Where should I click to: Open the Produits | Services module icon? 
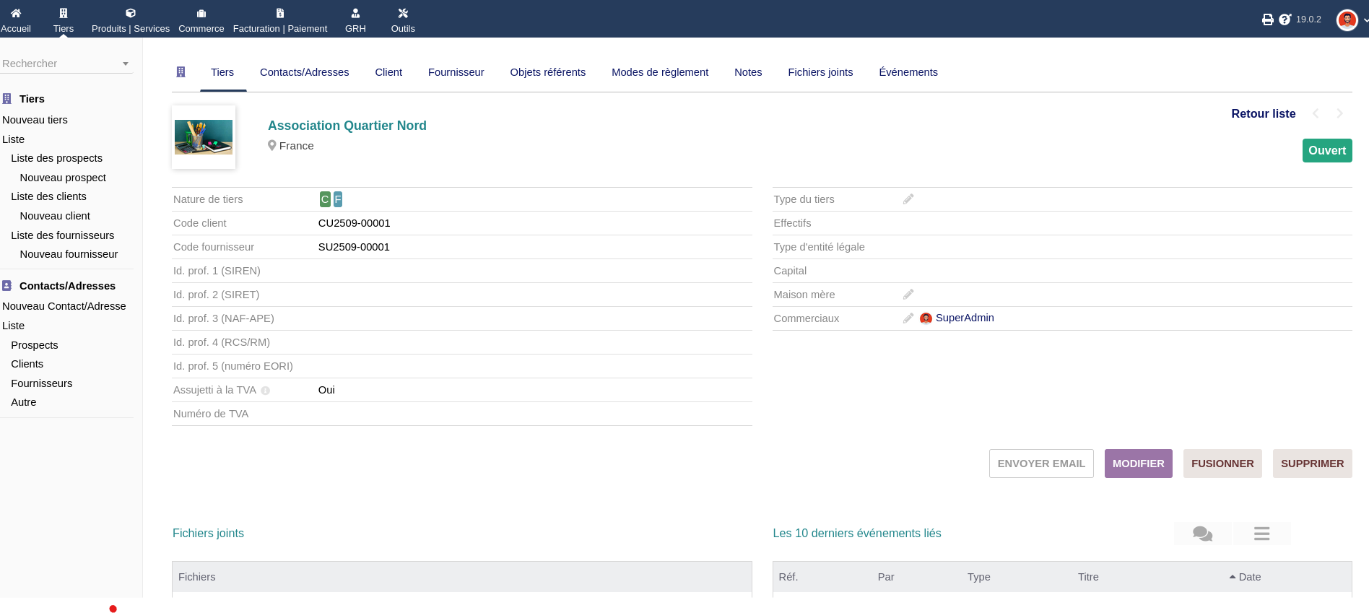(131, 13)
